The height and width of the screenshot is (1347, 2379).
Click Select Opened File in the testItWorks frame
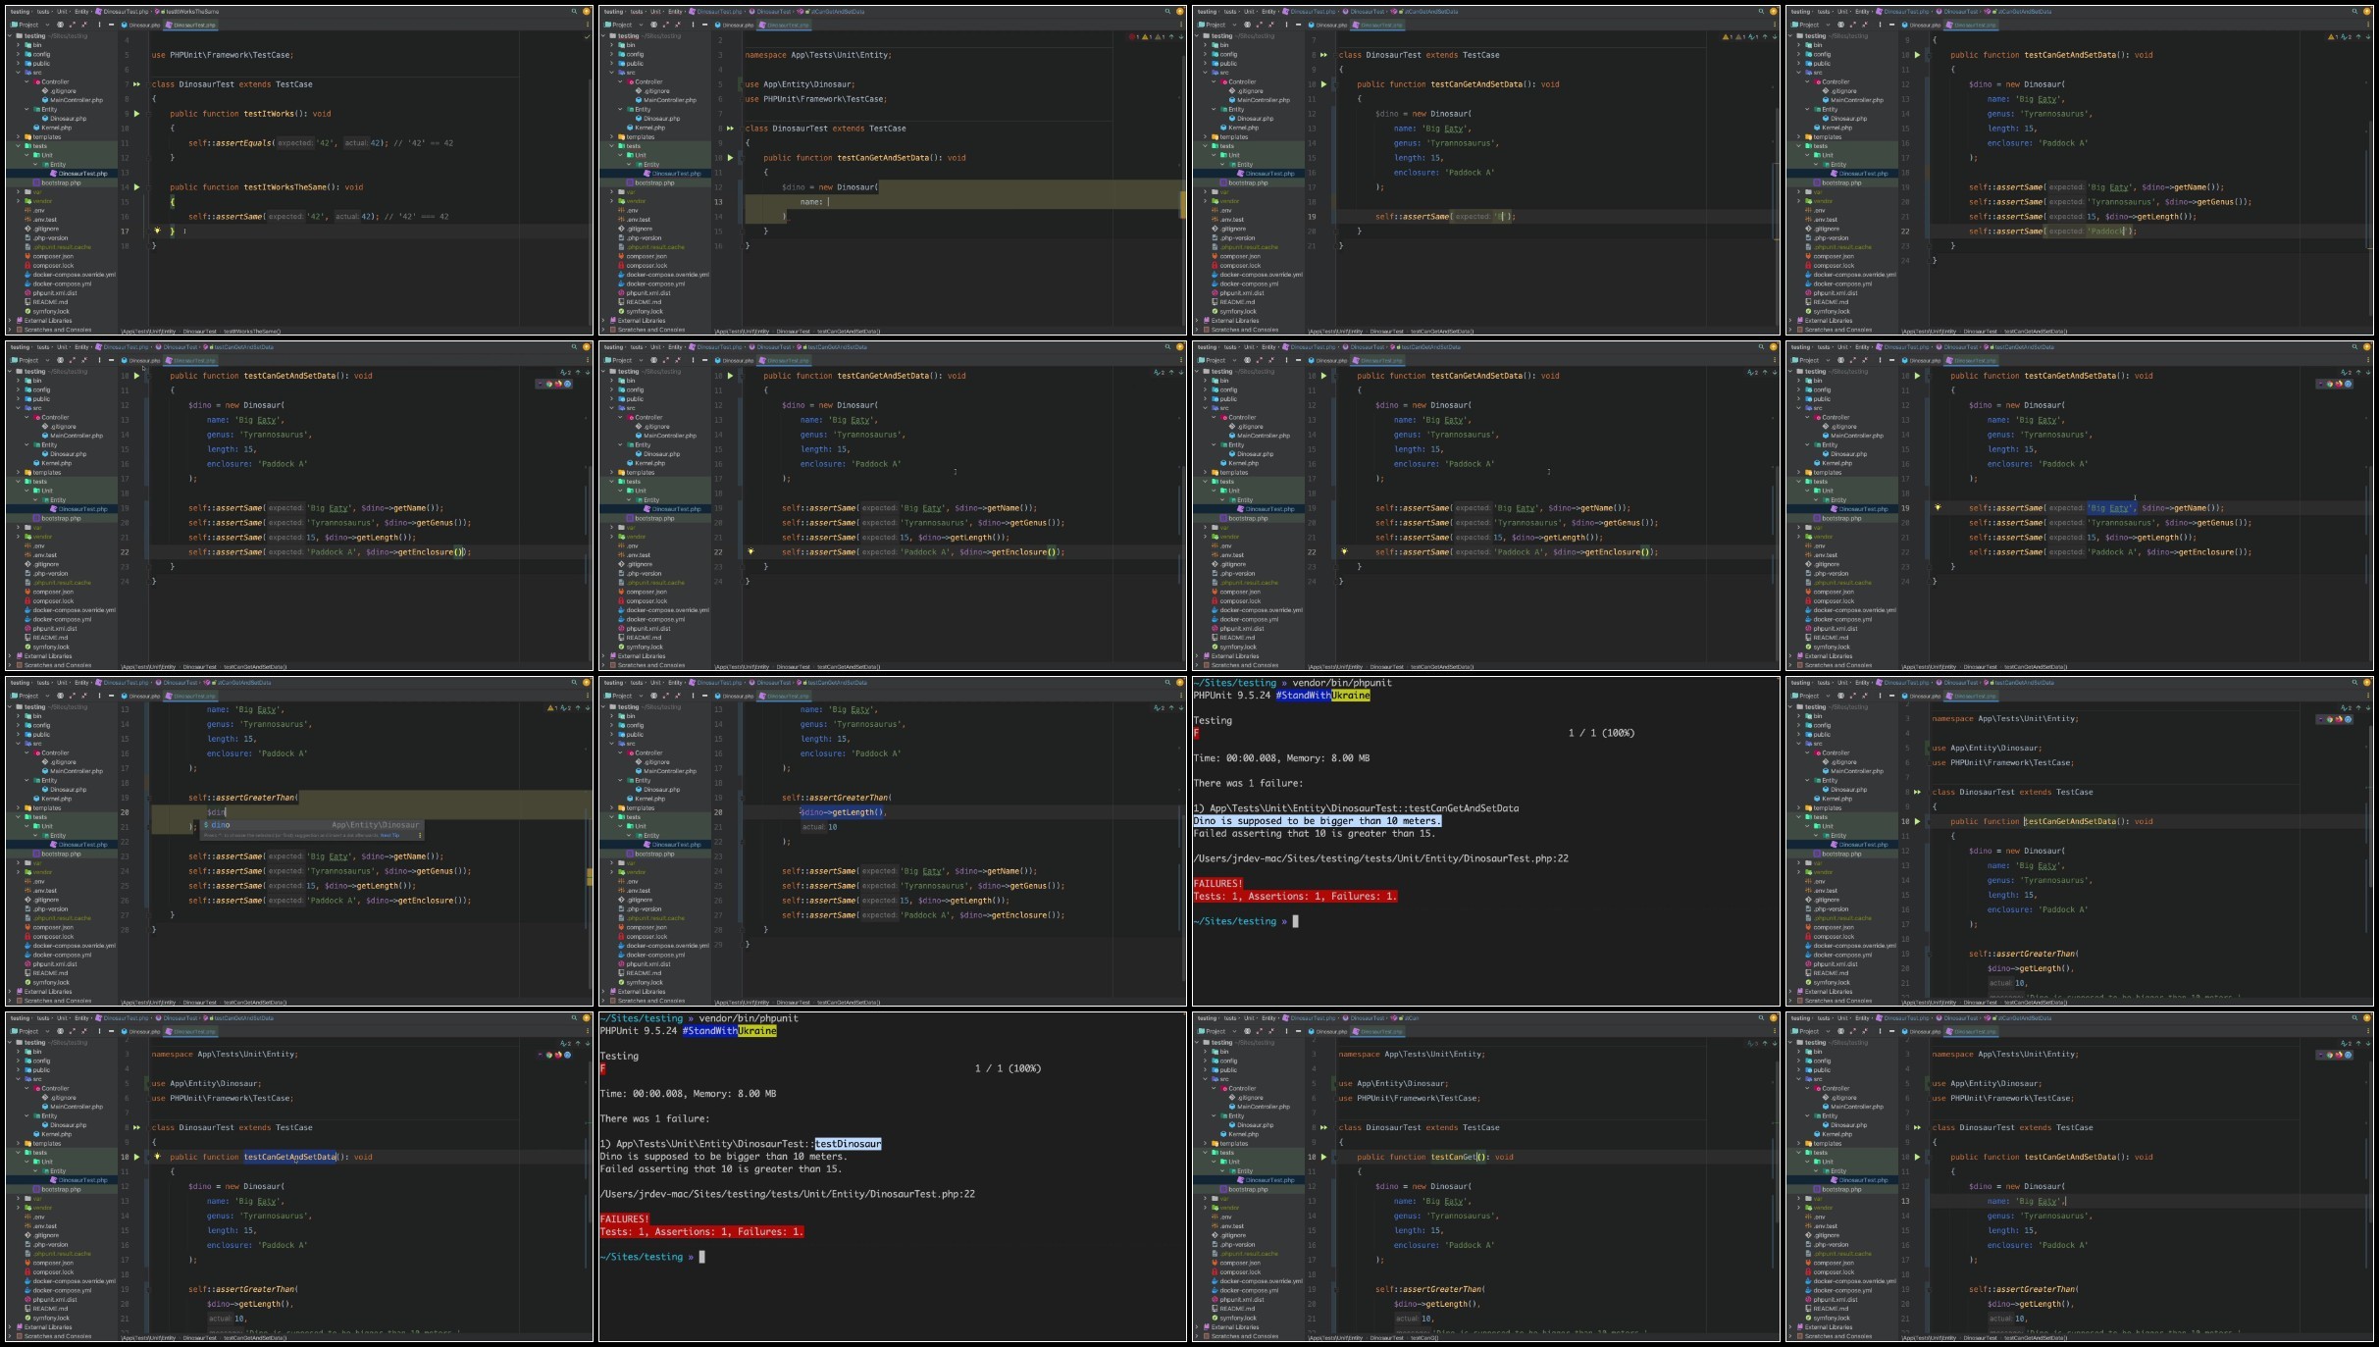[61, 25]
